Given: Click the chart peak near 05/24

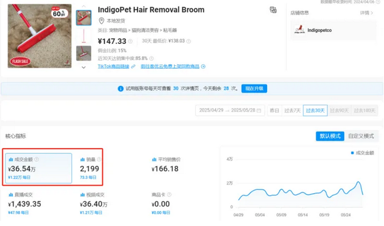Looking at the screenshot, I should [358, 182].
